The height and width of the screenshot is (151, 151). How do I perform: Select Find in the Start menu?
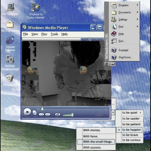[x=121, y=27]
